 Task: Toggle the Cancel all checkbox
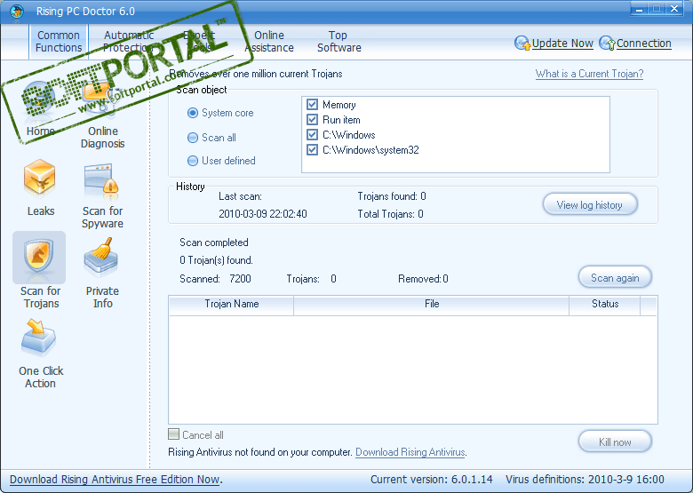(173, 434)
